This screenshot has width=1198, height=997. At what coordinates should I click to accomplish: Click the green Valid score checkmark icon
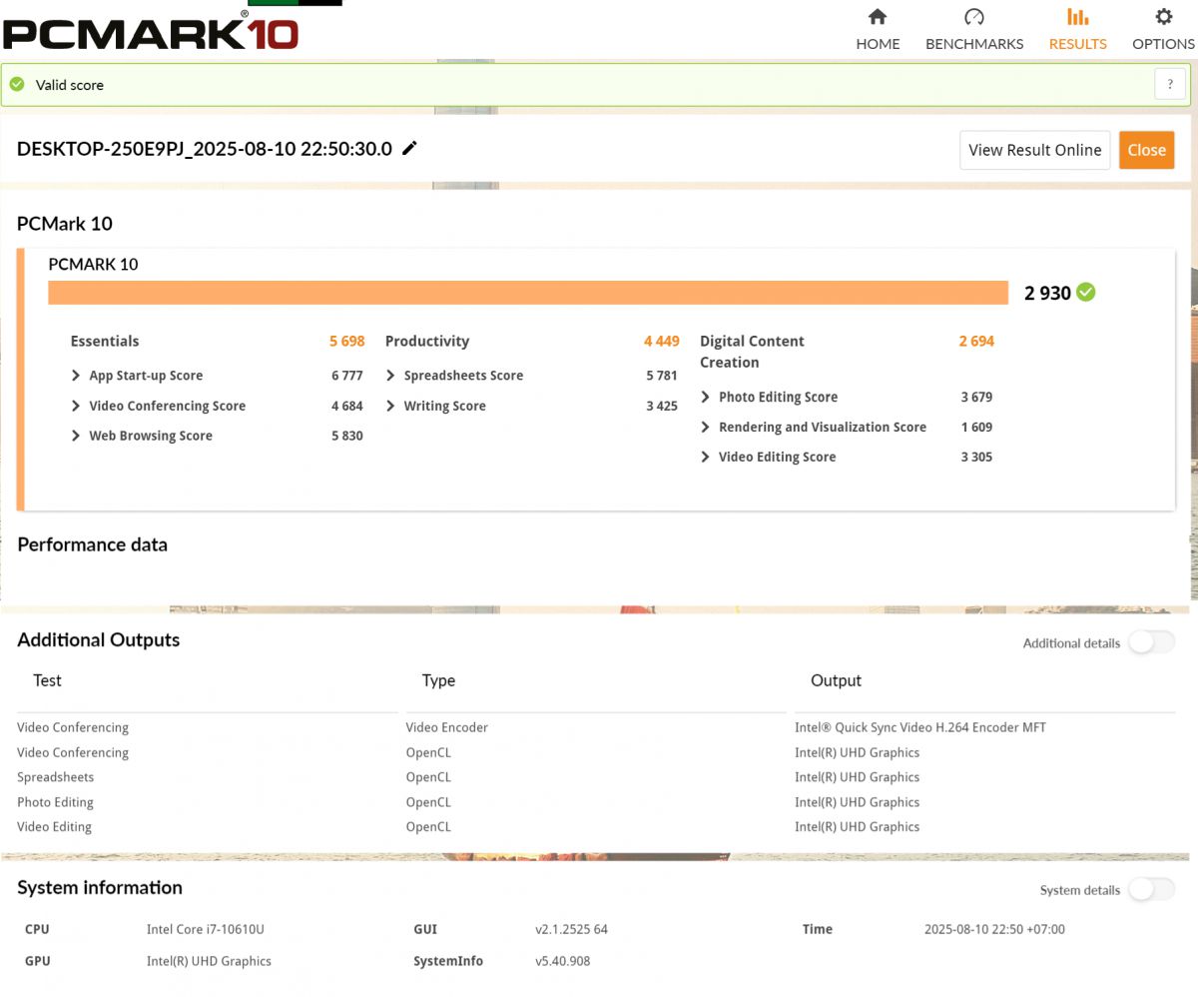pyautogui.click(x=17, y=85)
